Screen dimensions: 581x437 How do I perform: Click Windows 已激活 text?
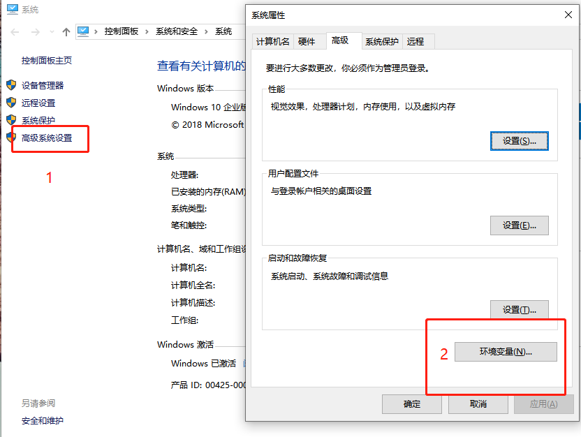tap(203, 364)
